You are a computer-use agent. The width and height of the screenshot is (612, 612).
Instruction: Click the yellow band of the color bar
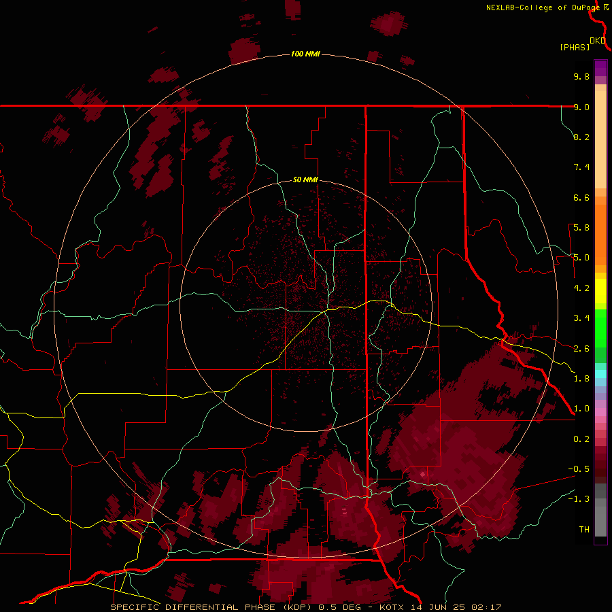click(x=600, y=291)
